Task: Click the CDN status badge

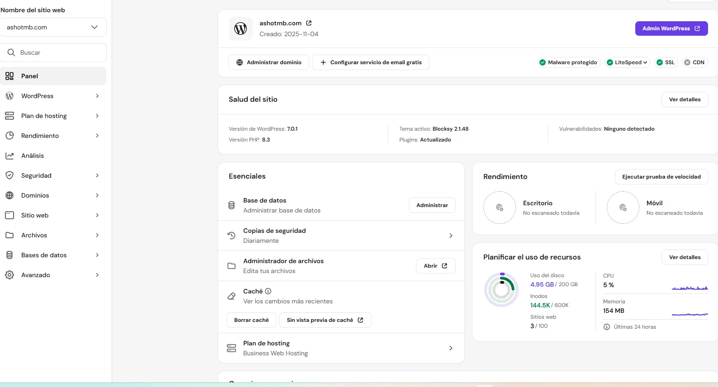Action: (694, 62)
